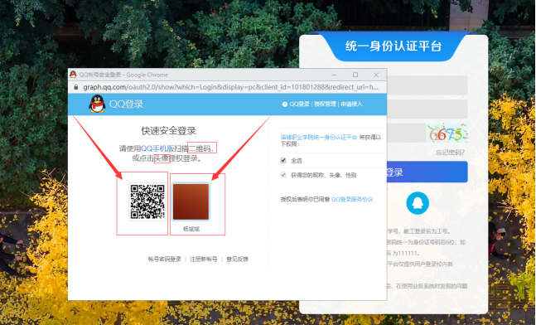
Task: Click the QR code image to log in
Action: (147, 201)
